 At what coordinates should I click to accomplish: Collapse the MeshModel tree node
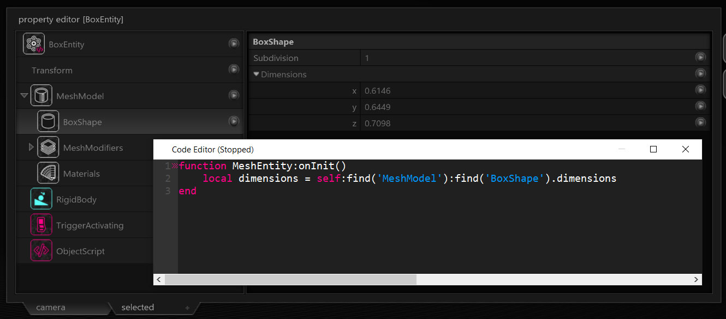pyautogui.click(x=24, y=96)
